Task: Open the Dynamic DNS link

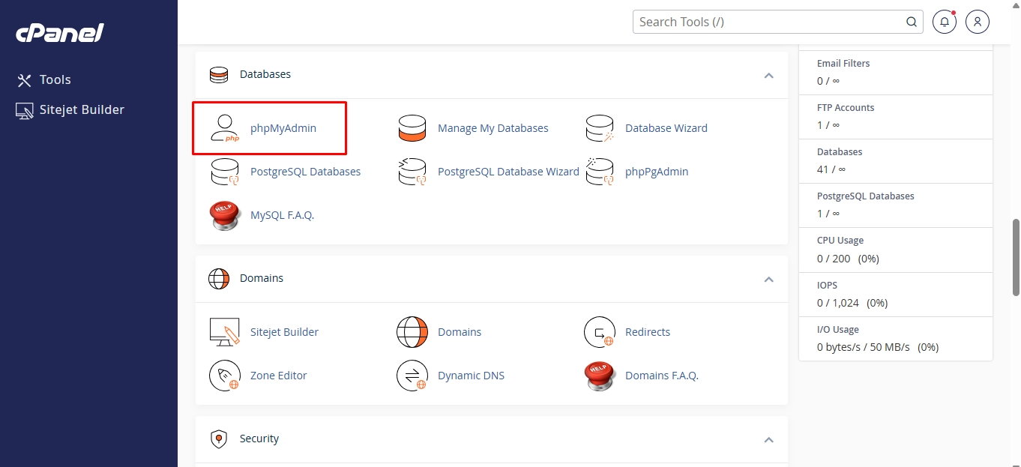Action: 472,376
